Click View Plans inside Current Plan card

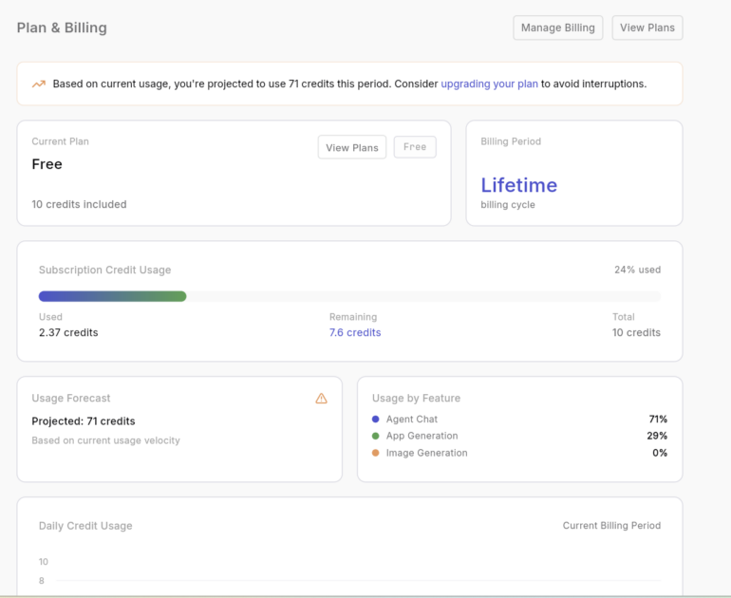[x=351, y=147]
